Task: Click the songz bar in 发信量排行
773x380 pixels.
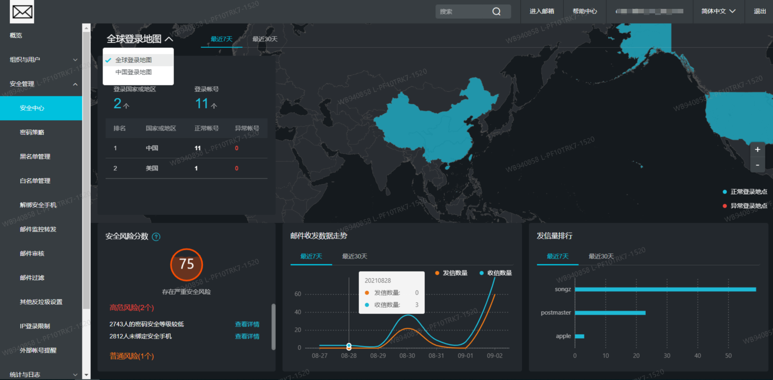Action: [x=665, y=290]
